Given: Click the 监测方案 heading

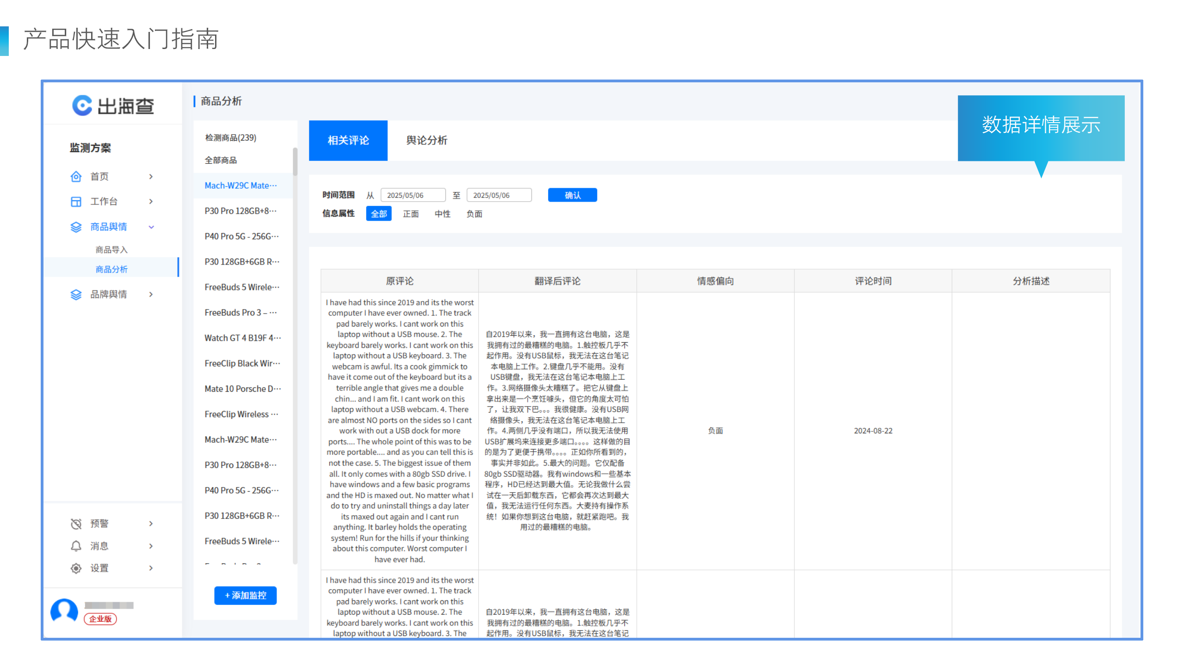Looking at the screenshot, I should [90, 148].
